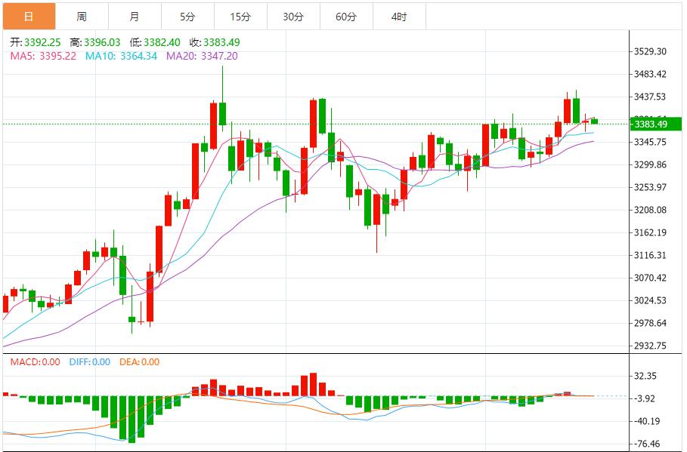This screenshot has height=452, width=687.
Task: Select the 日 daily timeframe tab
Action: tap(29, 17)
